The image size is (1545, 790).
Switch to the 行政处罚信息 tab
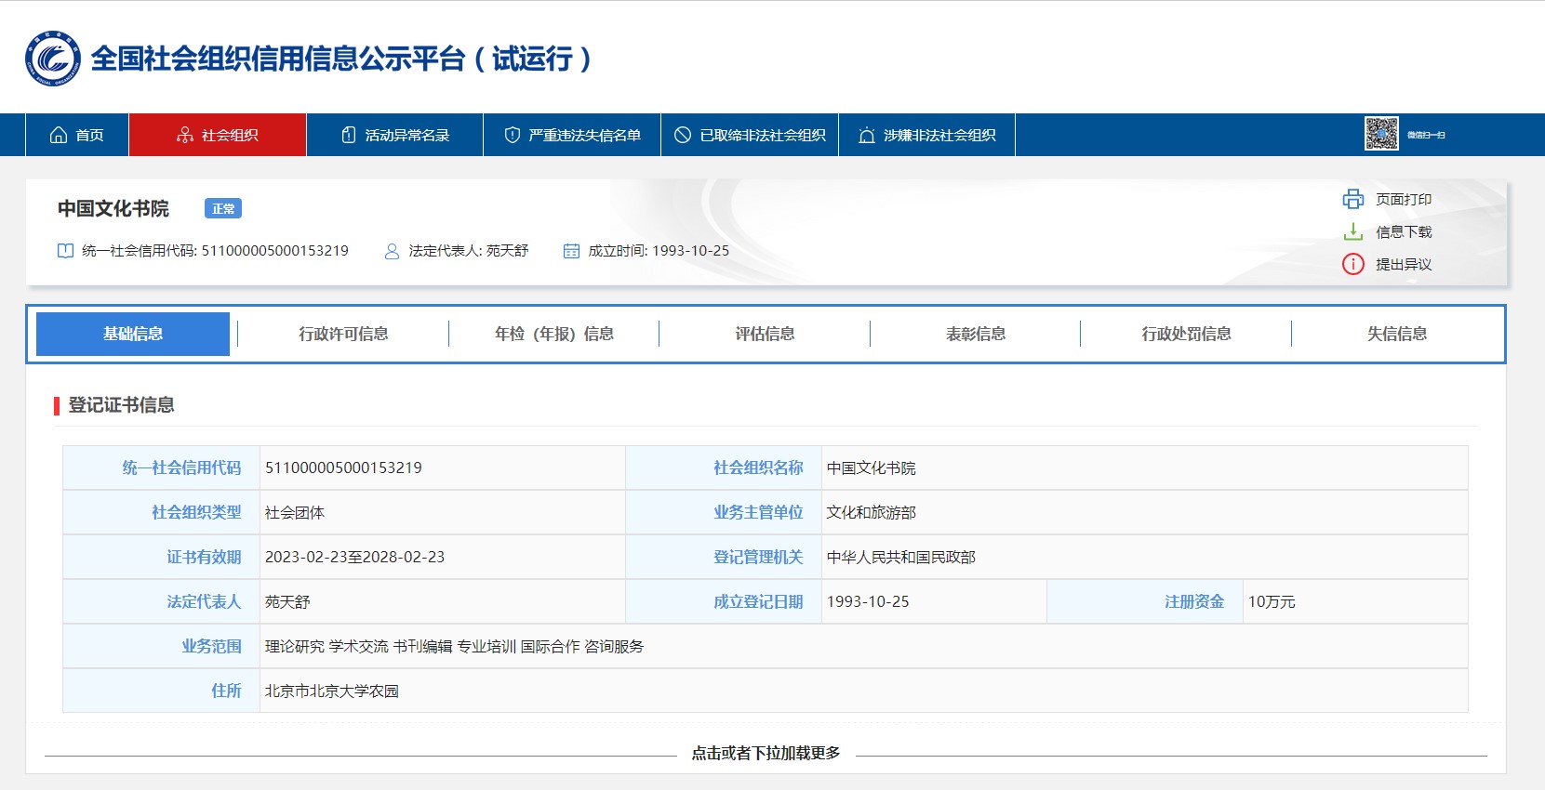[1186, 334]
